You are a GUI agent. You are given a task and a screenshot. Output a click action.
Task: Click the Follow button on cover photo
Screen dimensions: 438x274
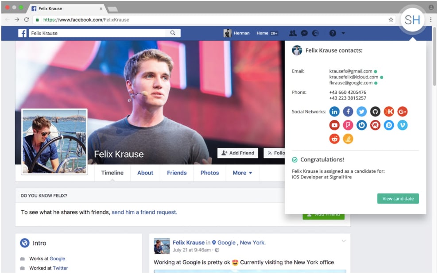(x=274, y=153)
